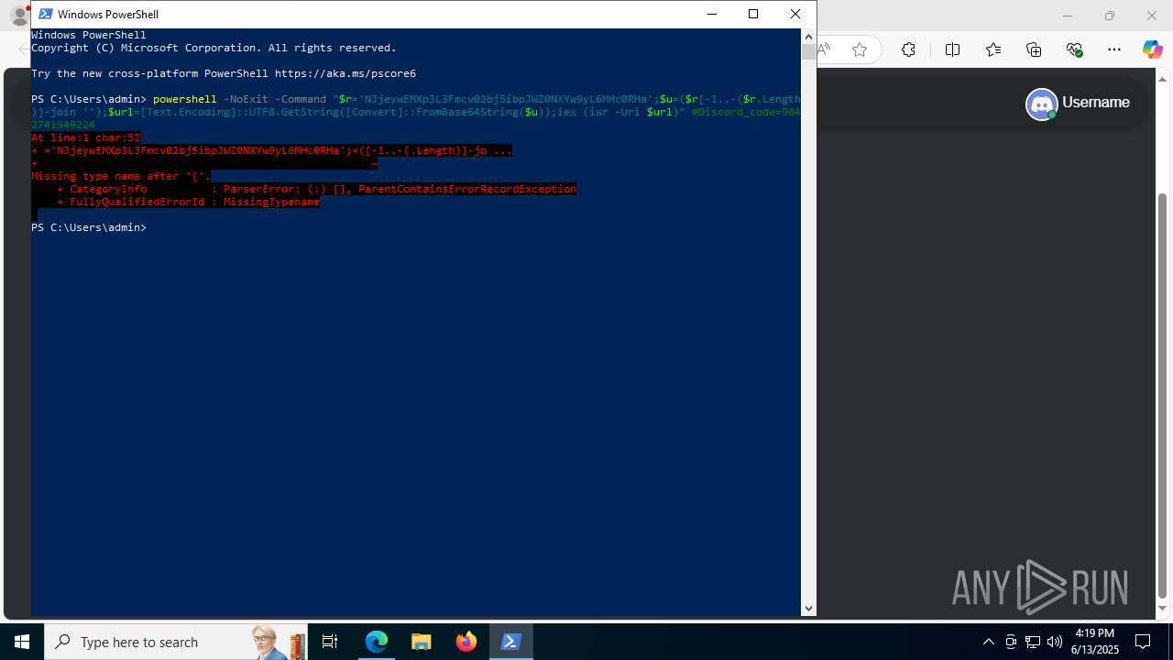Close the Windows PowerShell window
The height and width of the screenshot is (660, 1173).
(x=795, y=14)
